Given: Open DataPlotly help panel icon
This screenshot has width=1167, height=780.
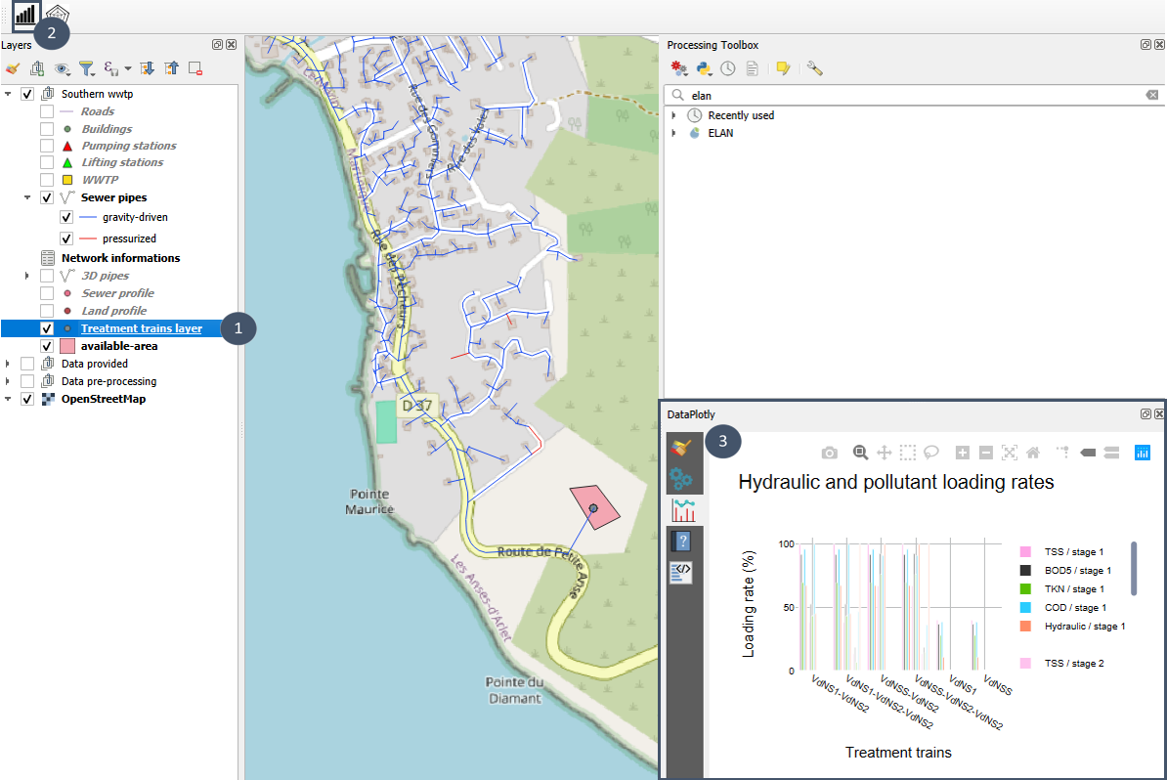Looking at the screenshot, I should click(681, 541).
